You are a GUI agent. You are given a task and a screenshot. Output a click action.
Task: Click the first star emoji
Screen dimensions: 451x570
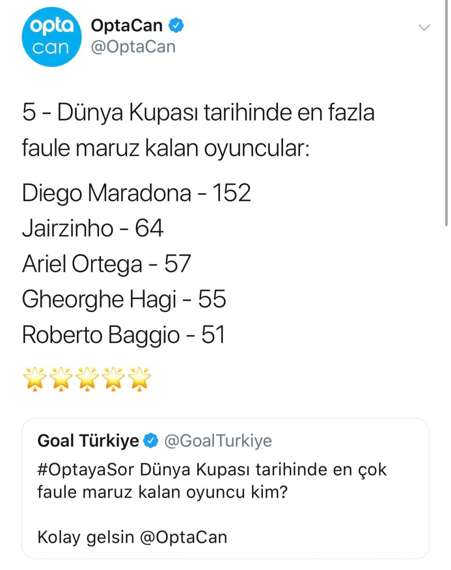point(35,378)
